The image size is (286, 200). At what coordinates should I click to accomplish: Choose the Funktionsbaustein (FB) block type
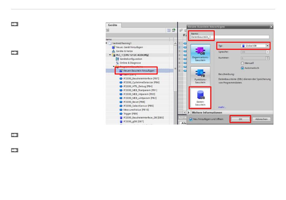click(200, 76)
